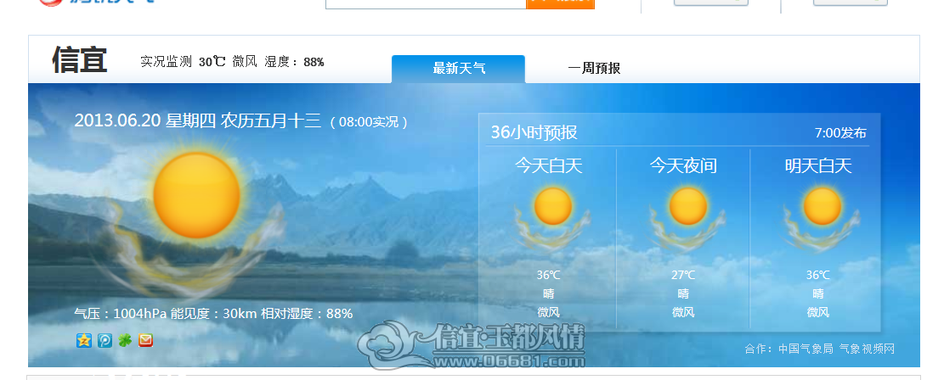
Task: Click the 今天夜间 column heading
Action: click(x=683, y=165)
